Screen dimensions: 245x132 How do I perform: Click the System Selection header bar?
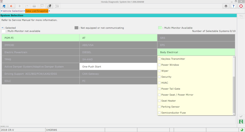[x=118, y=16]
